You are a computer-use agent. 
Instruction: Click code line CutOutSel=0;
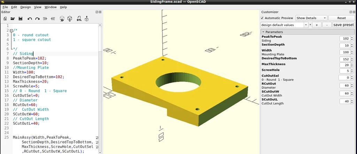click(26, 95)
